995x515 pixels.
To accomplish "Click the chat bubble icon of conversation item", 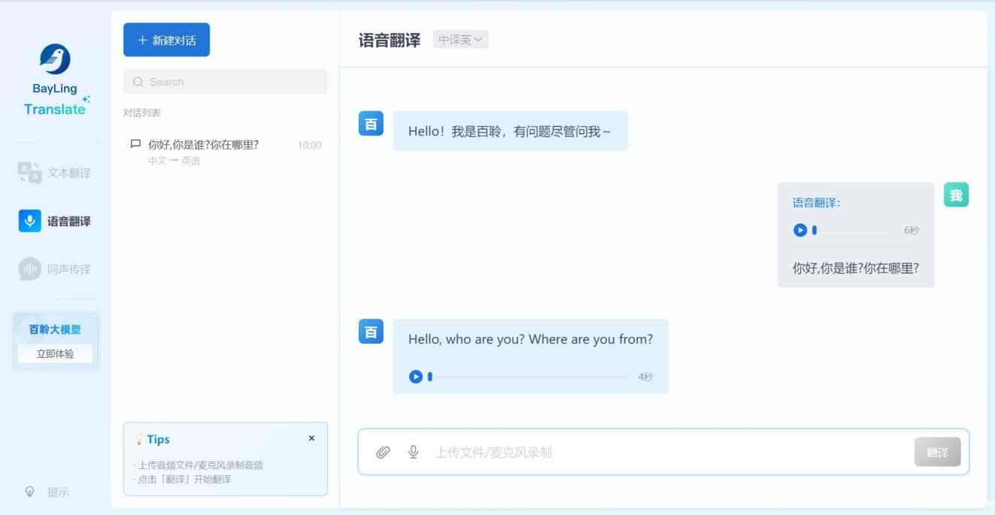I will click(x=135, y=144).
